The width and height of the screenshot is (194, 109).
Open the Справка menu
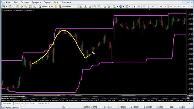[x=66, y=2]
